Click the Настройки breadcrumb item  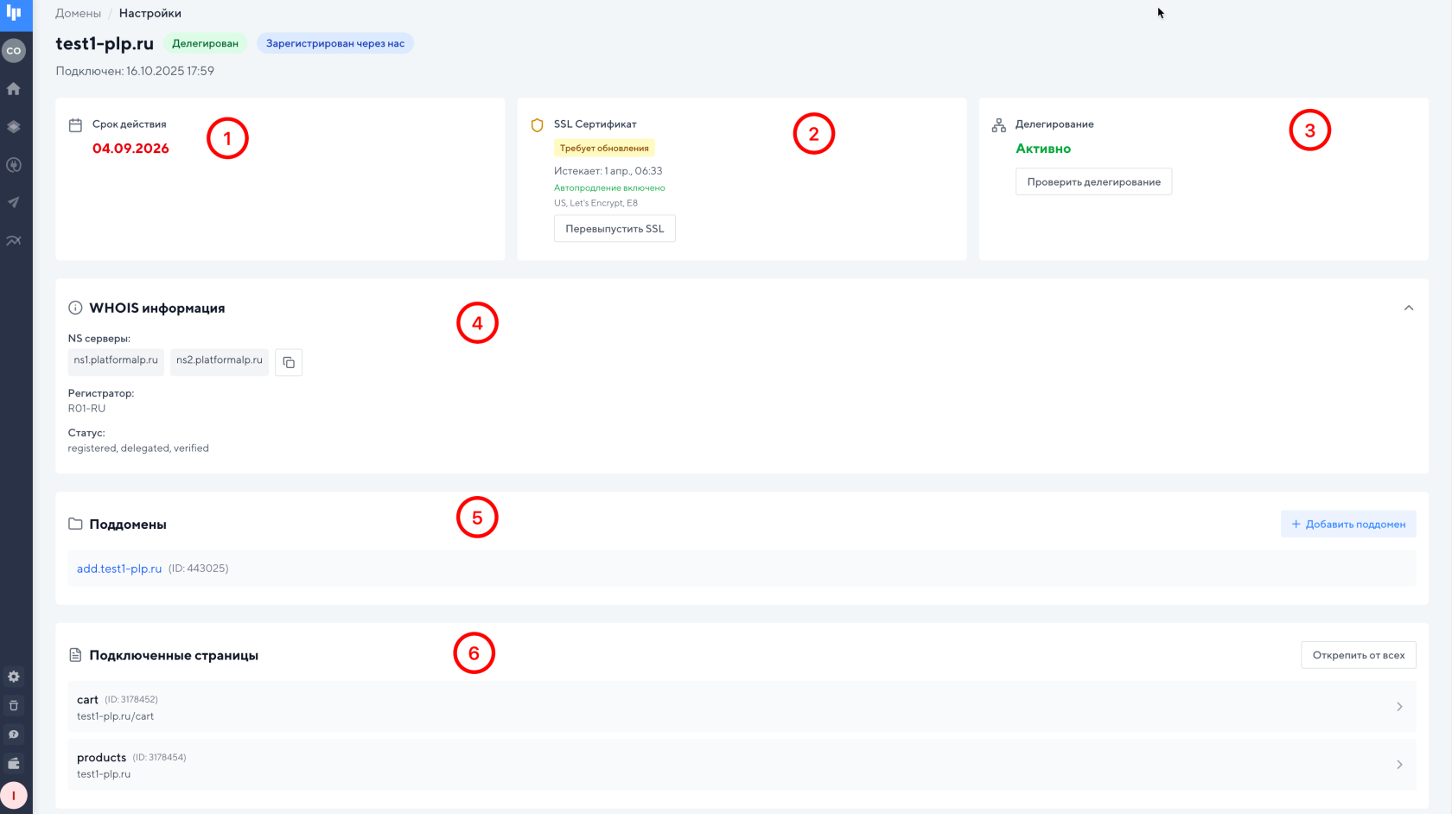(x=150, y=13)
